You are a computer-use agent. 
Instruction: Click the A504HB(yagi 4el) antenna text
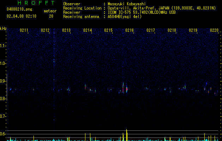(125, 17)
